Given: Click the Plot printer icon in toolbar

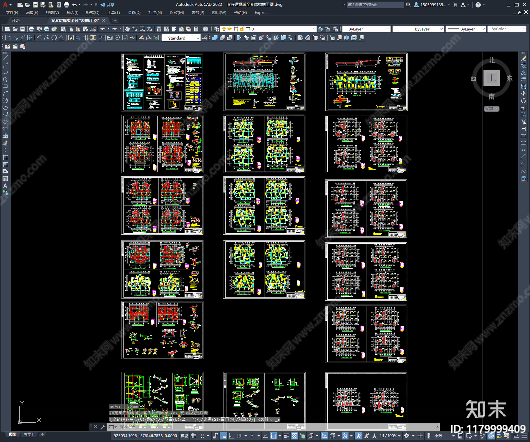Looking at the screenshot, I should [x=32, y=29].
